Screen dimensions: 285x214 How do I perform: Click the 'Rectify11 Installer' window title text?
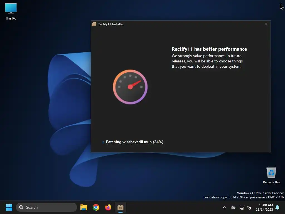click(110, 24)
